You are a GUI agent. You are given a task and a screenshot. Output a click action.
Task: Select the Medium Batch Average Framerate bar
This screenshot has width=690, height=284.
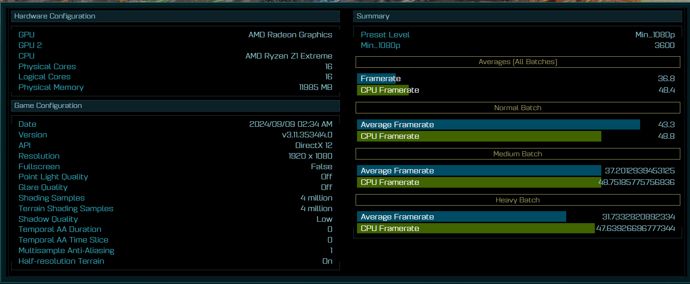[x=479, y=171]
